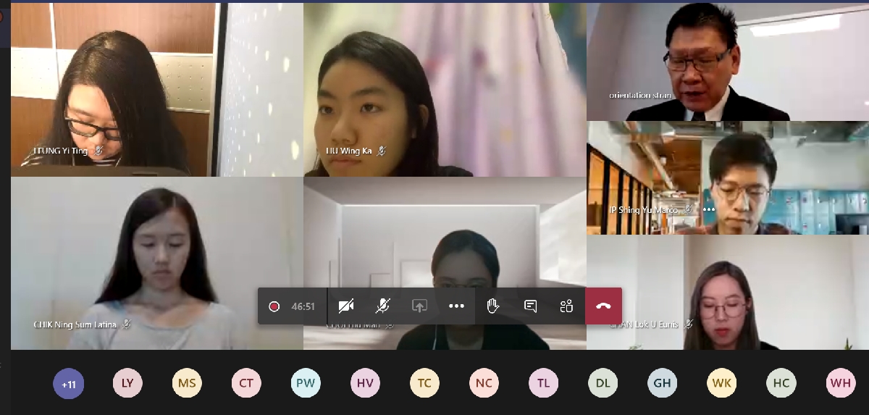Select the PW participant avatar
This screenshot has height=415, width=869.
tap(306, 383)
